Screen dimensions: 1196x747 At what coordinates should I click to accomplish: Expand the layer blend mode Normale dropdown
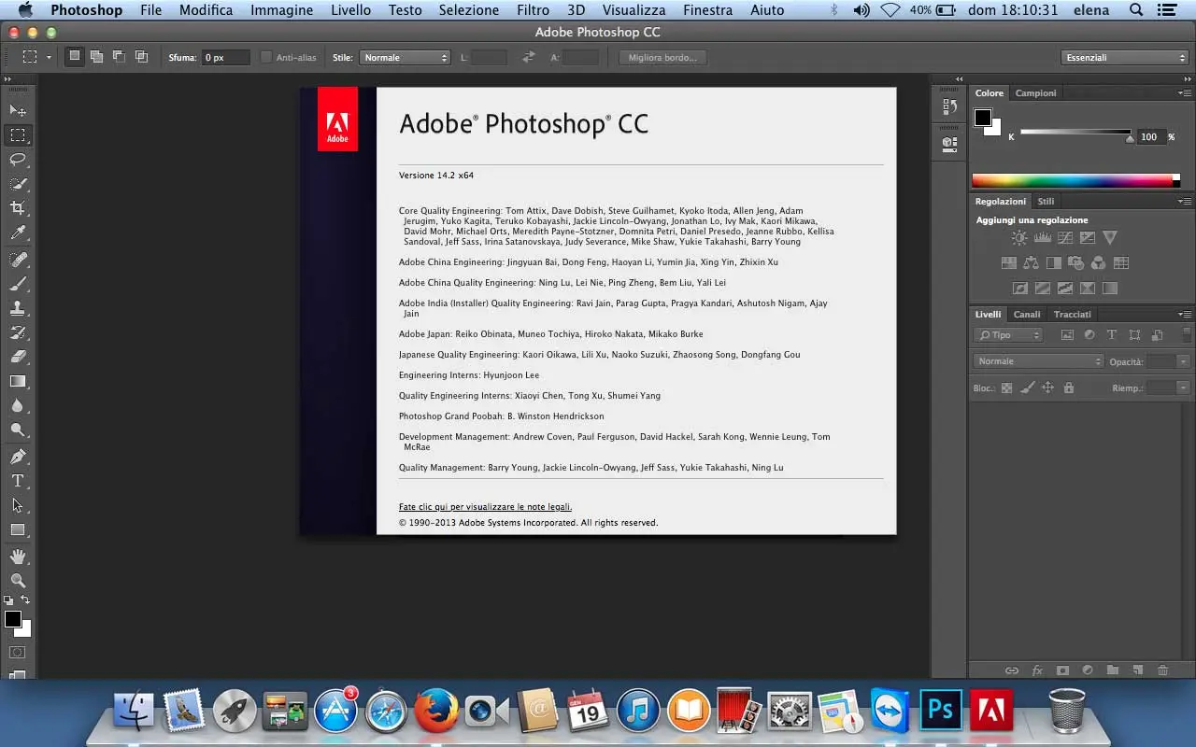[1038, 361]
